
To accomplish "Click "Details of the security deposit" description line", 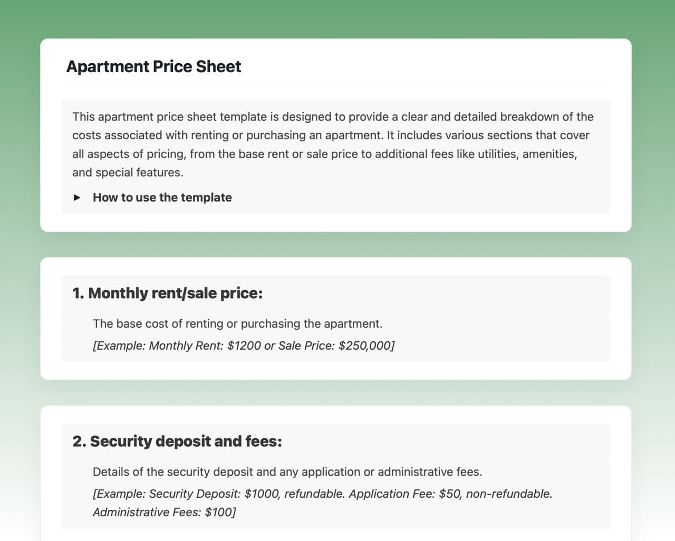I will 287,471.
